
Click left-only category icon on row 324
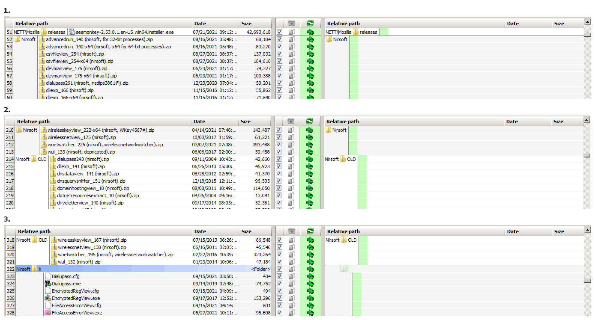(292, 284)
